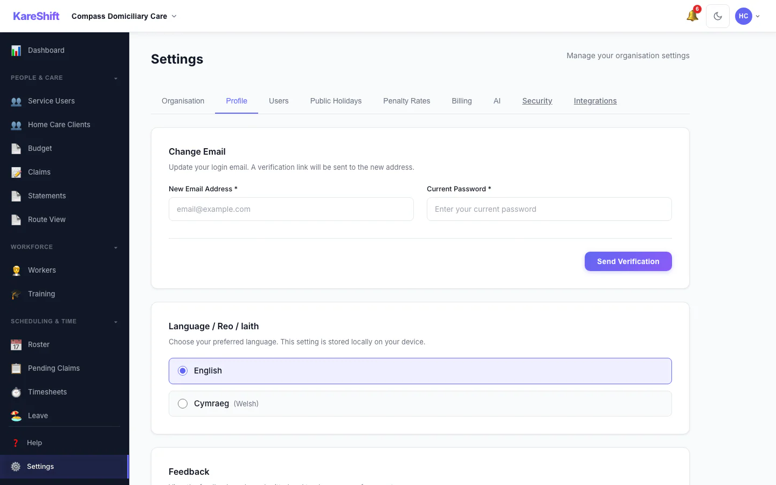
Task: Open the notifications bell
Action: click(x=692, y=16)
